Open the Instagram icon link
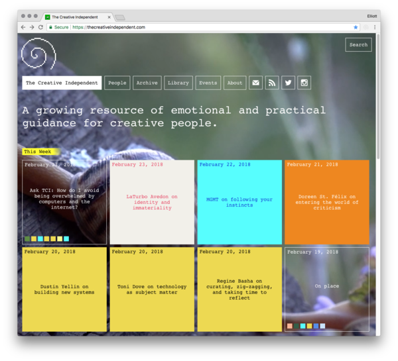 304,83
